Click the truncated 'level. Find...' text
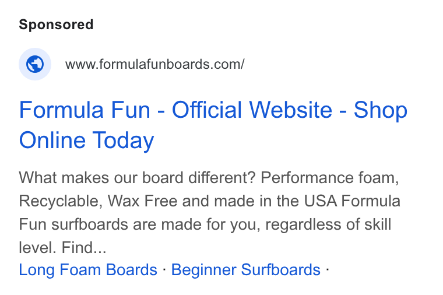 tap(62, 248)
